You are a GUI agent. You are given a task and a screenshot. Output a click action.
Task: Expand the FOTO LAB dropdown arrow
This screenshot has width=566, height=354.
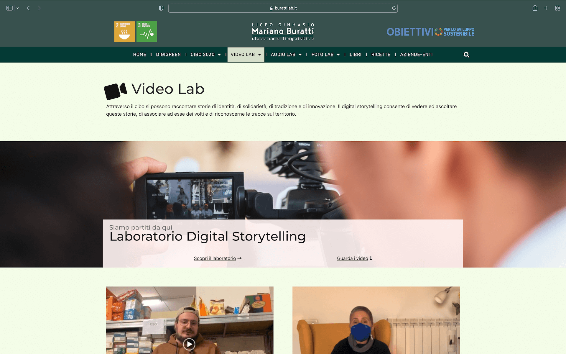tap(338, 55)
